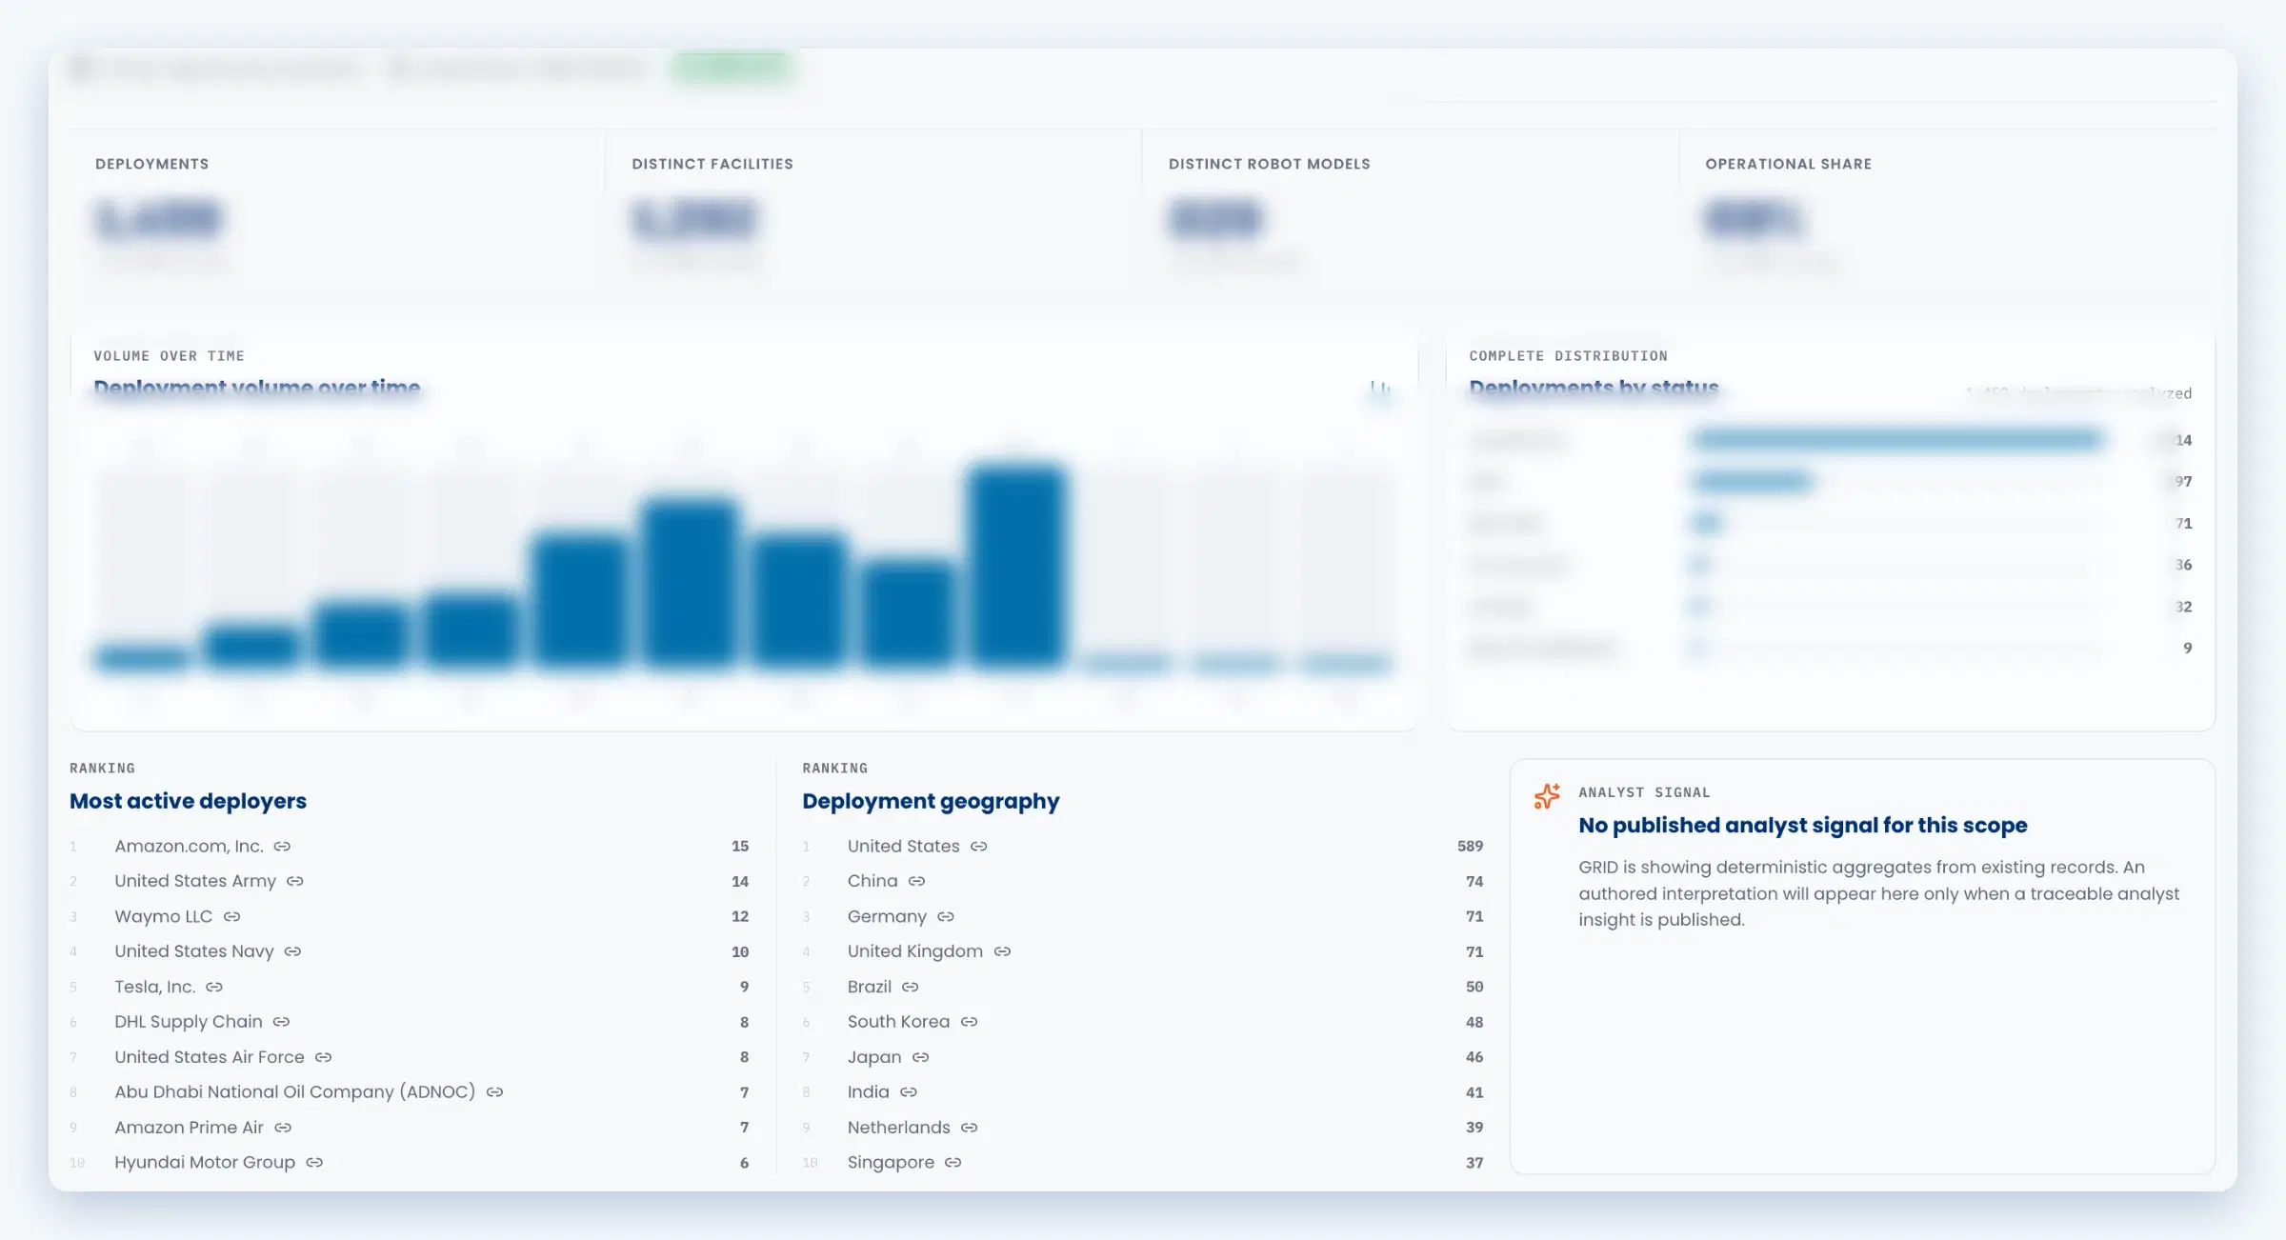Viewport: 2286px width, 1240px height.
Task: Click the Distinct Facilities label
Action: coord(712,164)
